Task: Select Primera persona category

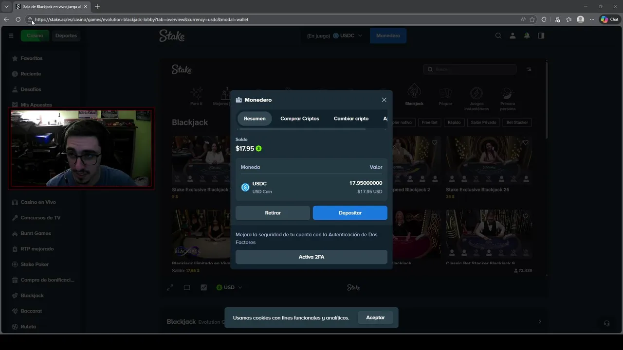Action: tap(508, 99)
